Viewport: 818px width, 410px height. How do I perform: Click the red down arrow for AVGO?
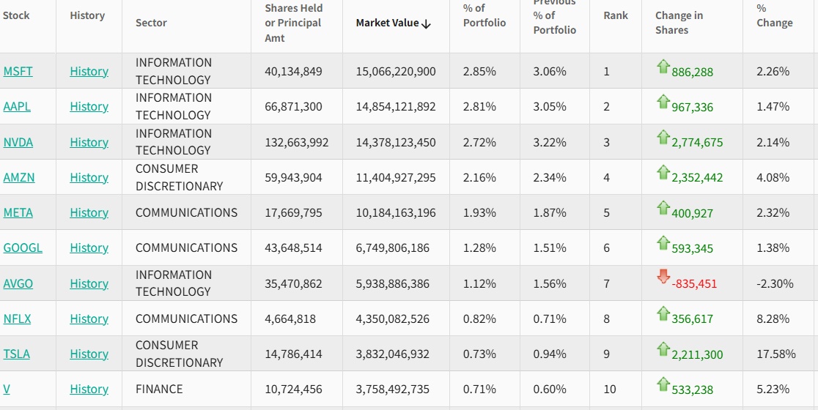(663, 277)
